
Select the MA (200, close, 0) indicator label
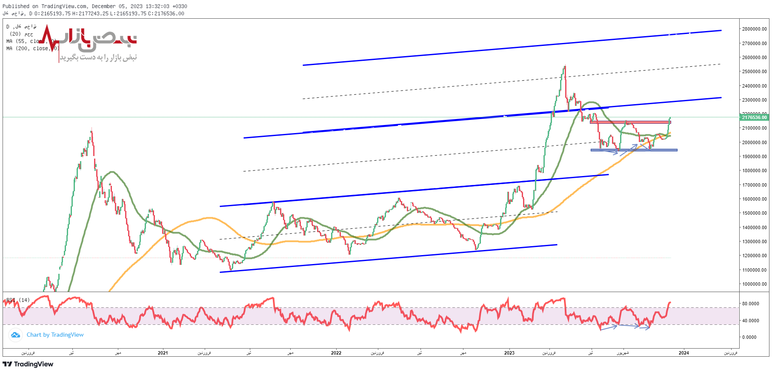33,48
